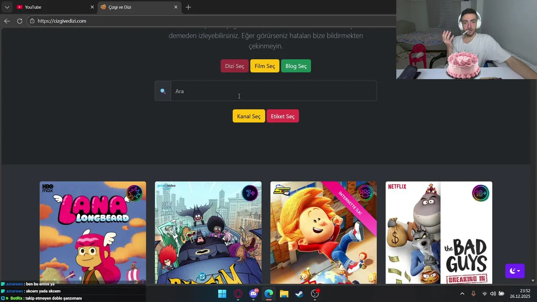
Task: Click the Film Seç button
Action: point(265,66)
